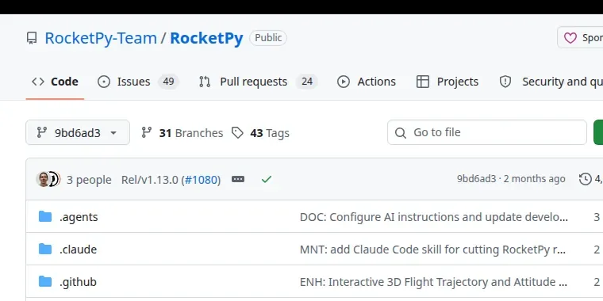Open the .agents folder
Viewport: 603px width, 301px height.
pyautogui.click(x=79, y=217)
